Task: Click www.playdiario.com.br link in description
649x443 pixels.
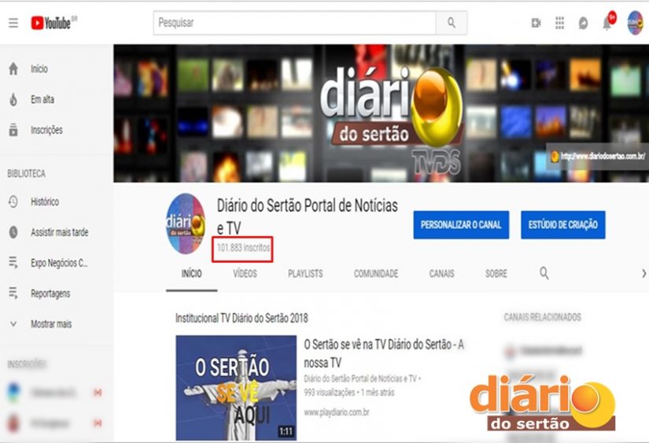Action: [337, 412]
